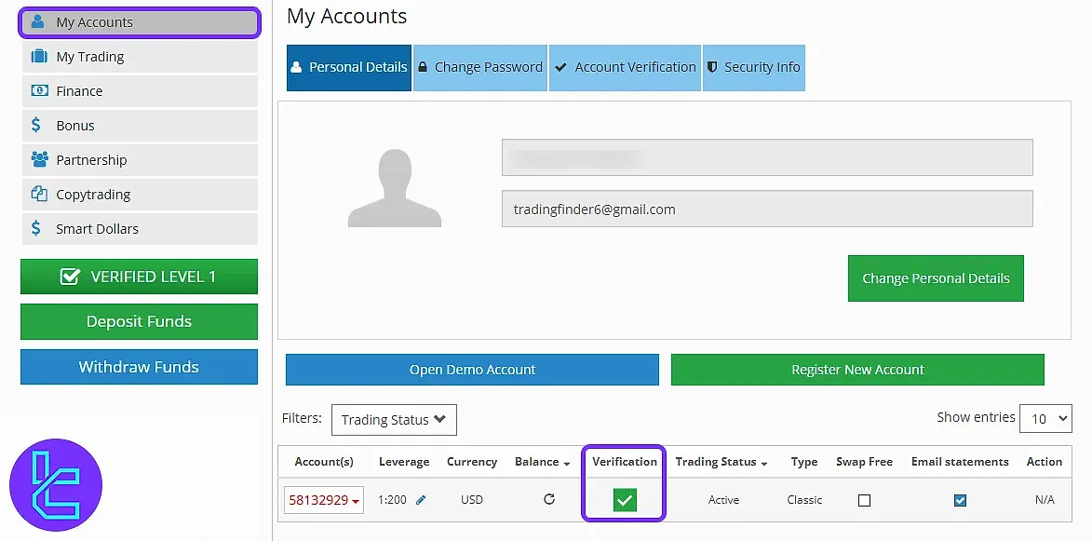Refresh the account balance with the circular arrow
The width and height of the screenshot is (1092, 541).
tap(549, 499)
